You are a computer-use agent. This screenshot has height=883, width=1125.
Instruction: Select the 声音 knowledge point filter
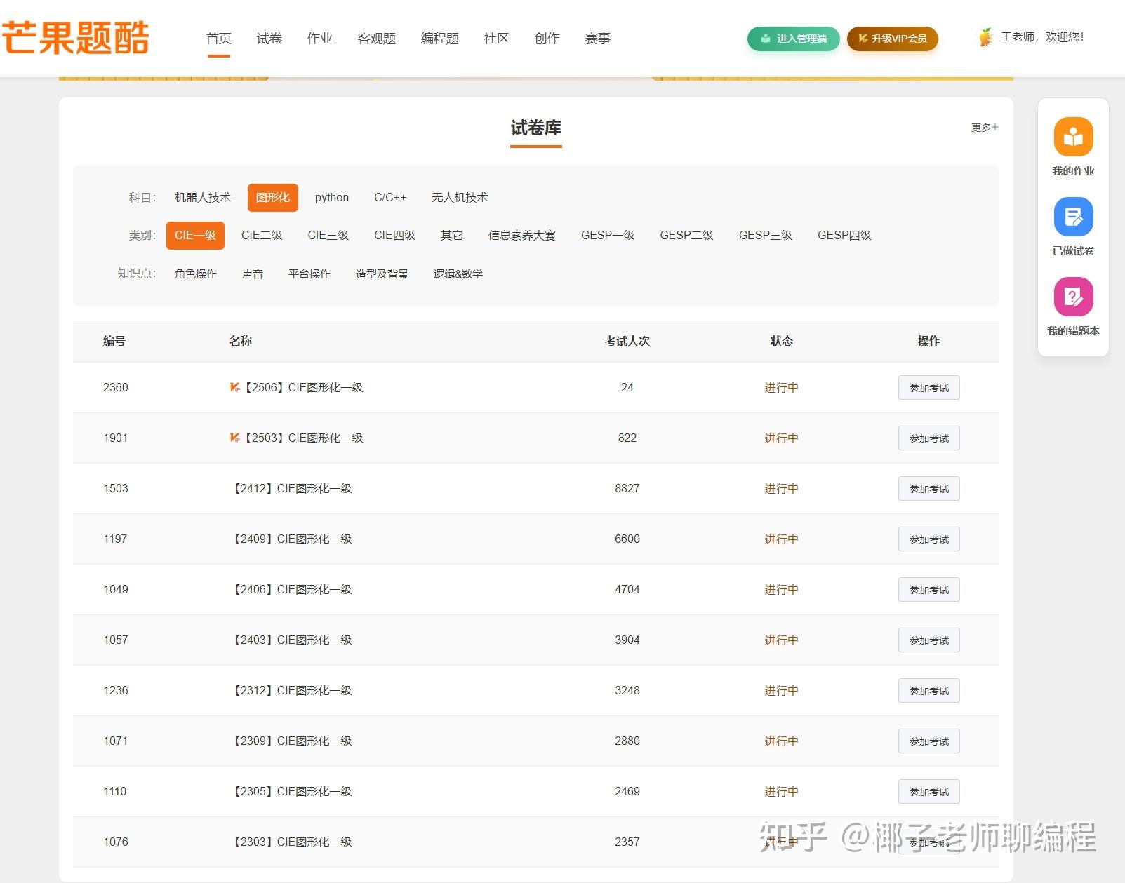coord(252,274)
